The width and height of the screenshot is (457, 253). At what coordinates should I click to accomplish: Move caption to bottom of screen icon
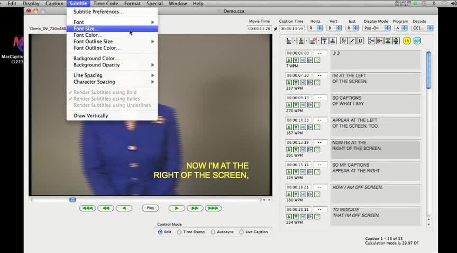tap(333, 41)
